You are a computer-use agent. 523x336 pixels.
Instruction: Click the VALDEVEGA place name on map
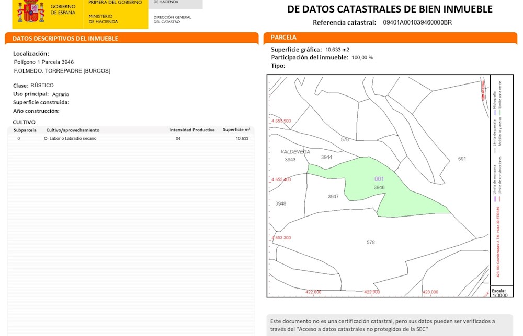pyautogui.click(x=295, y=152)
